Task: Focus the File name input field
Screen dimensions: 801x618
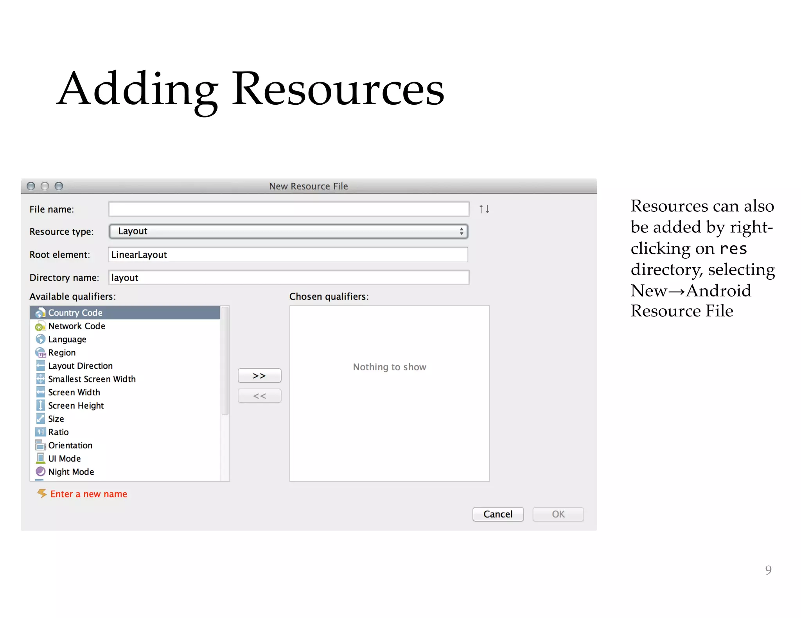Action: click(289, 209)
